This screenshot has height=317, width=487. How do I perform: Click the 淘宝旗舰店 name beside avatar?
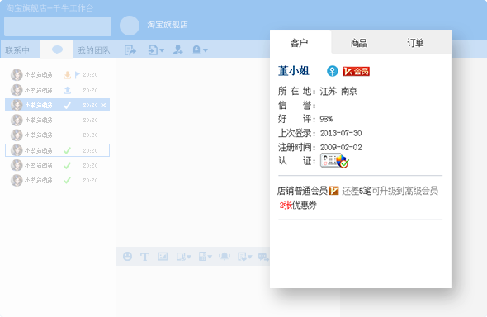[x=168, y=25]
